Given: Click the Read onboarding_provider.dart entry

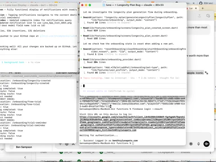Looking at the screenshot, I should pyautogui.click(x=112, y=59).
